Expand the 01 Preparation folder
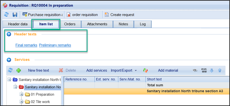 21,94
